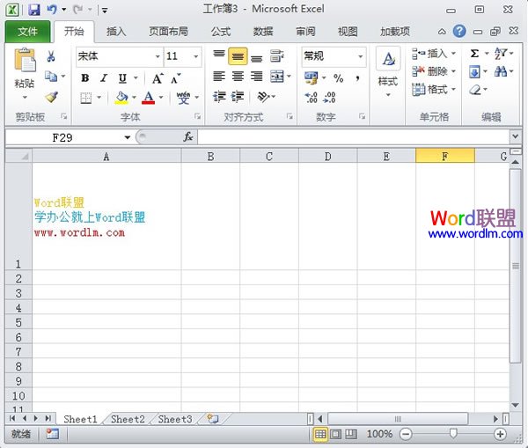
Task: Switch to the 页面布局 ribbon tab
Action: click(x=168, y=32)
